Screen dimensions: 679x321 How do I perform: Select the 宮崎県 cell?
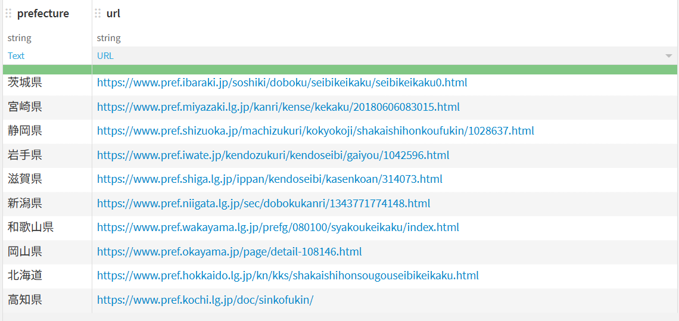point(47,107)
